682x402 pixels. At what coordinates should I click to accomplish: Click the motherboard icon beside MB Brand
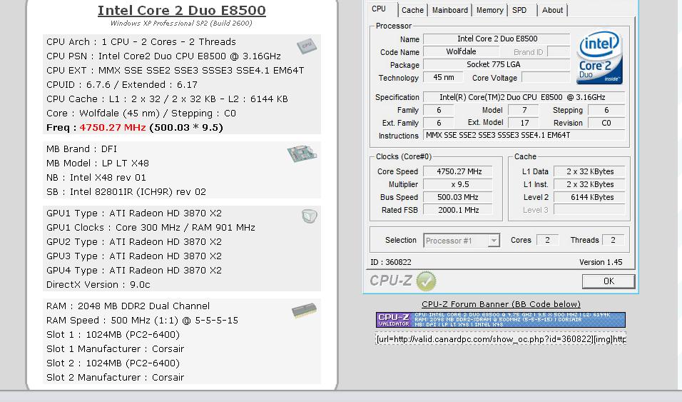pyautogui.click(x=302, y=154)
